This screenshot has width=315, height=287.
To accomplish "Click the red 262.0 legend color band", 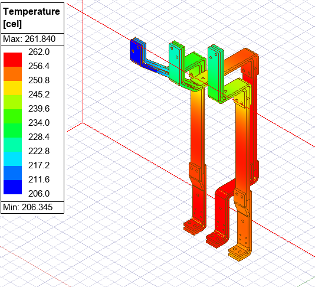I will coord(12,60).
